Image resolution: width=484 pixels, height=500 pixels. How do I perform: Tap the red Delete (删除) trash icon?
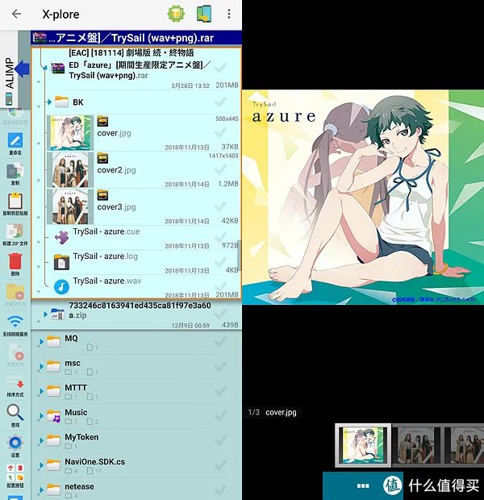coord(15,263)
